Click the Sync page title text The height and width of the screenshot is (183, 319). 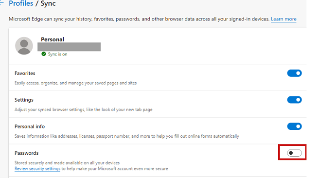48,3
